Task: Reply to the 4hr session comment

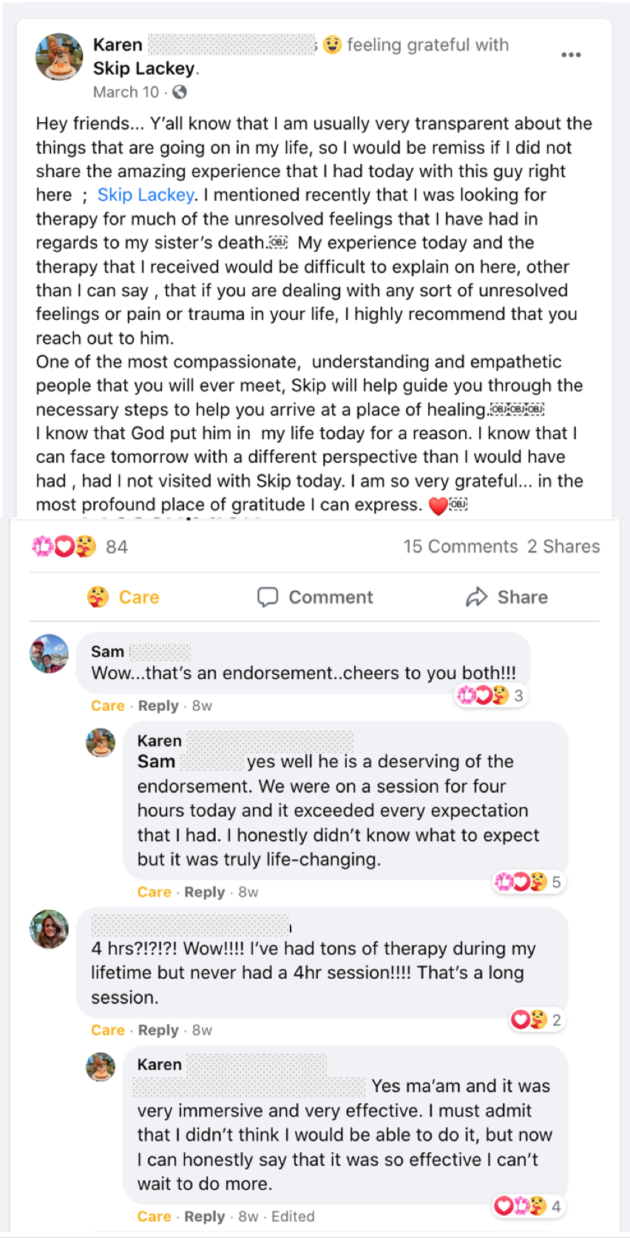Action: point(158,1030)
